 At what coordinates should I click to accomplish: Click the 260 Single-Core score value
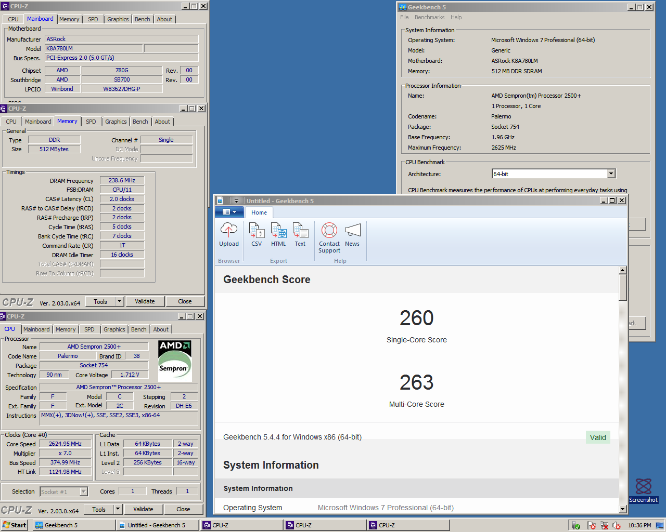[x=417, y=318]
